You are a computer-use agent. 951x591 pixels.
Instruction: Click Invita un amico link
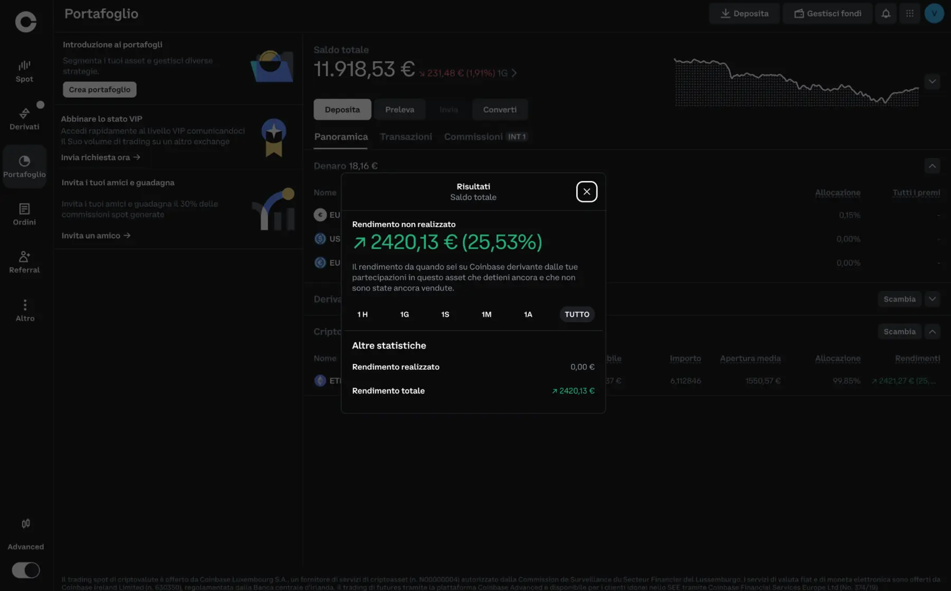(96, 236)
